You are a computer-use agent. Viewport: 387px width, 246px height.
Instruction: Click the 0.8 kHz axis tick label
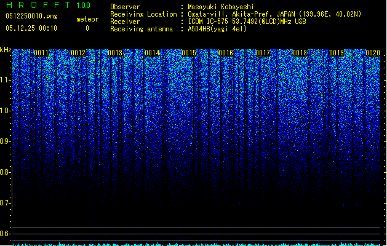coord(5,172)
